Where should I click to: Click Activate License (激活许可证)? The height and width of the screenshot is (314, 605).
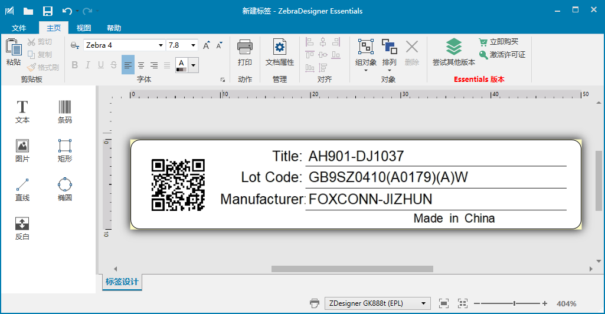coord(502,55)
